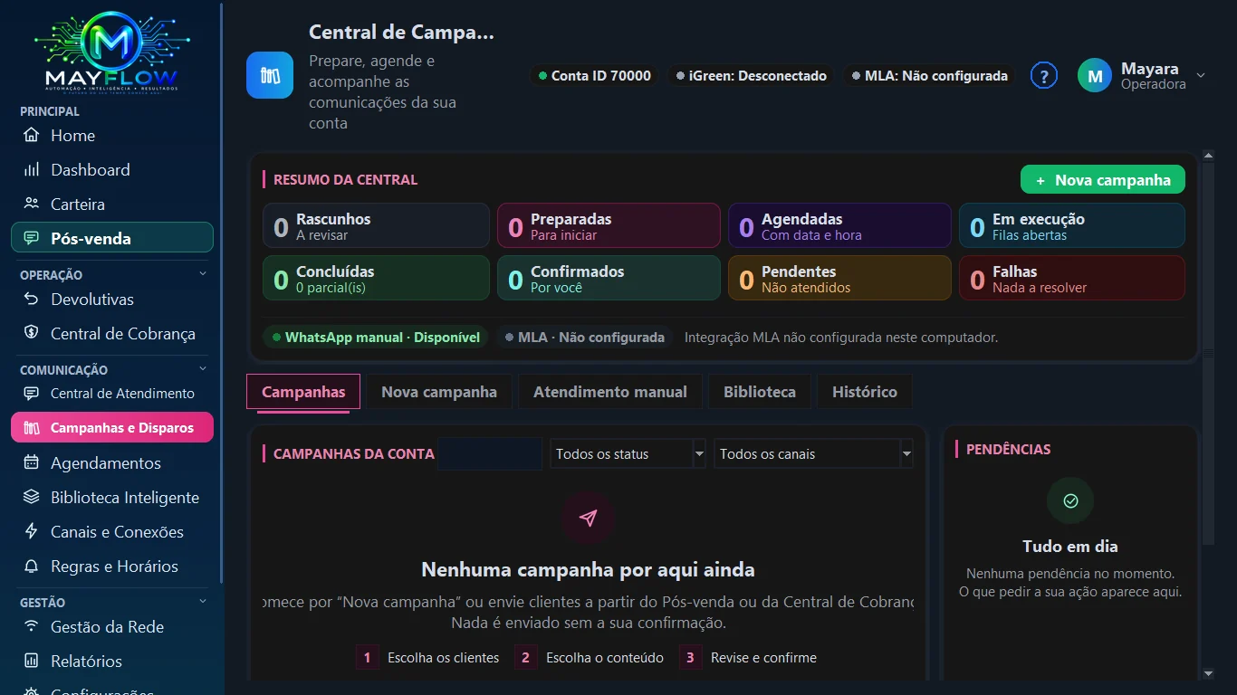The image size is (1237, 695).
Task: Click the Dashboard bar chart icon
Action: [32, 170]
